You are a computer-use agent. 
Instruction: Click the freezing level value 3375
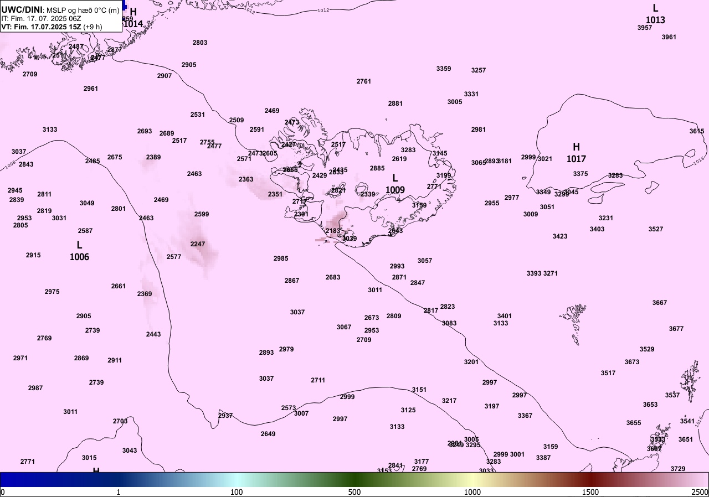click(x=580, y=174)
